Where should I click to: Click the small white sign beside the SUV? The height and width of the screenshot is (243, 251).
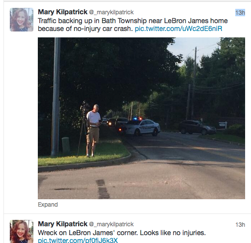[223, 125]
